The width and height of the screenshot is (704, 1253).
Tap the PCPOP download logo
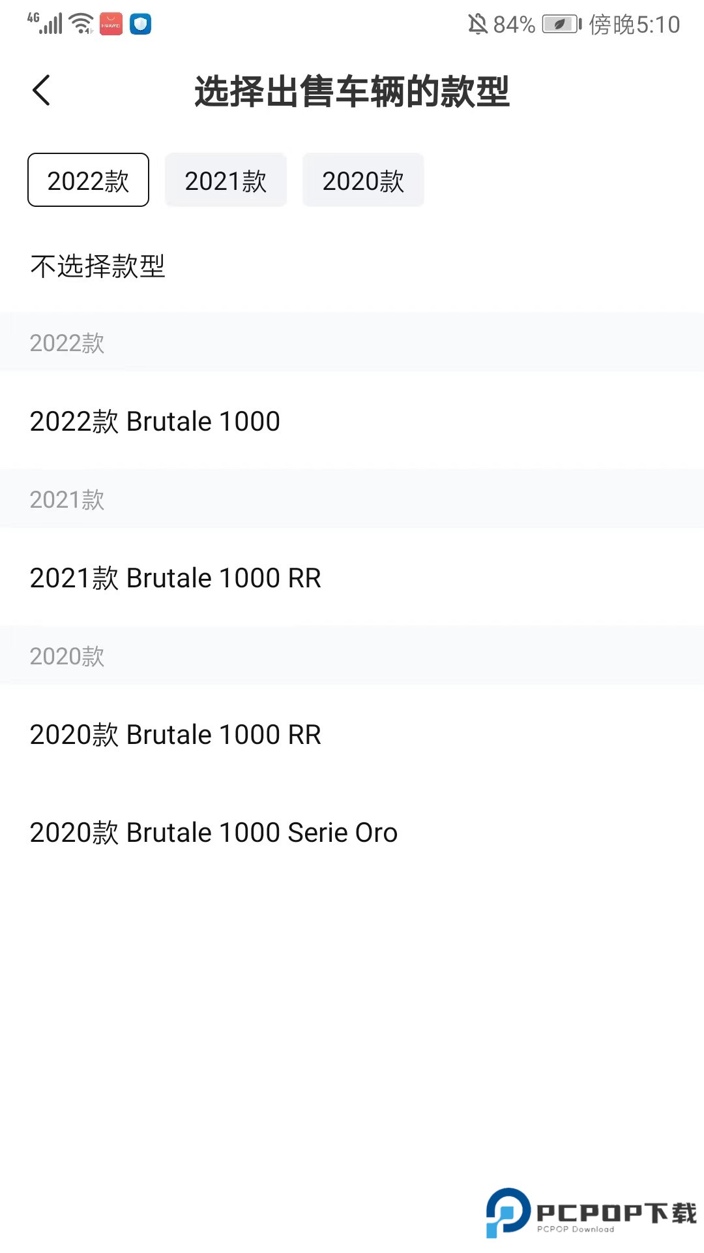[591, 1213]
